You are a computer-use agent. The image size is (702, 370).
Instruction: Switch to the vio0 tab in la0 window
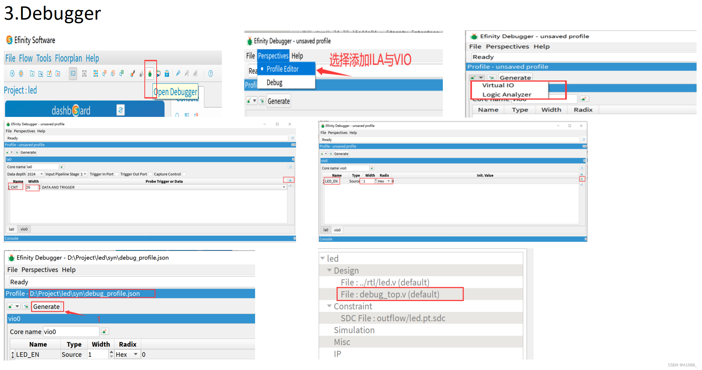[24, 229]
